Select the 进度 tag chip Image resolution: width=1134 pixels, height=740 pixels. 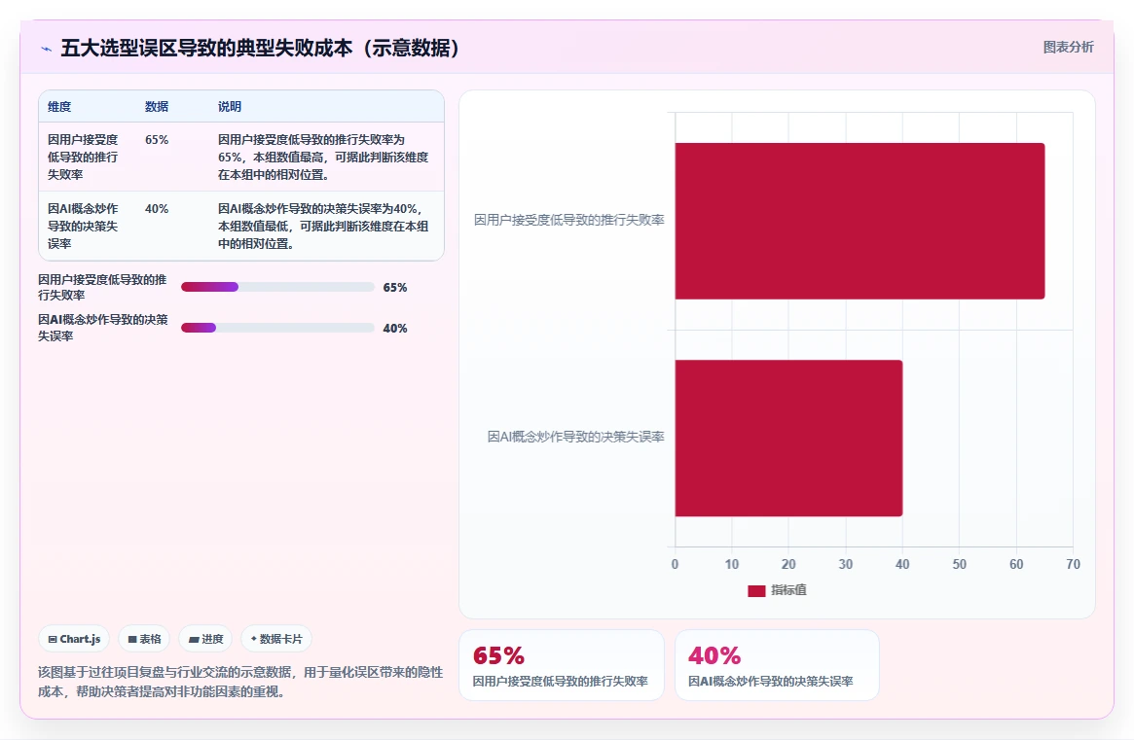(x=205, y=639)
